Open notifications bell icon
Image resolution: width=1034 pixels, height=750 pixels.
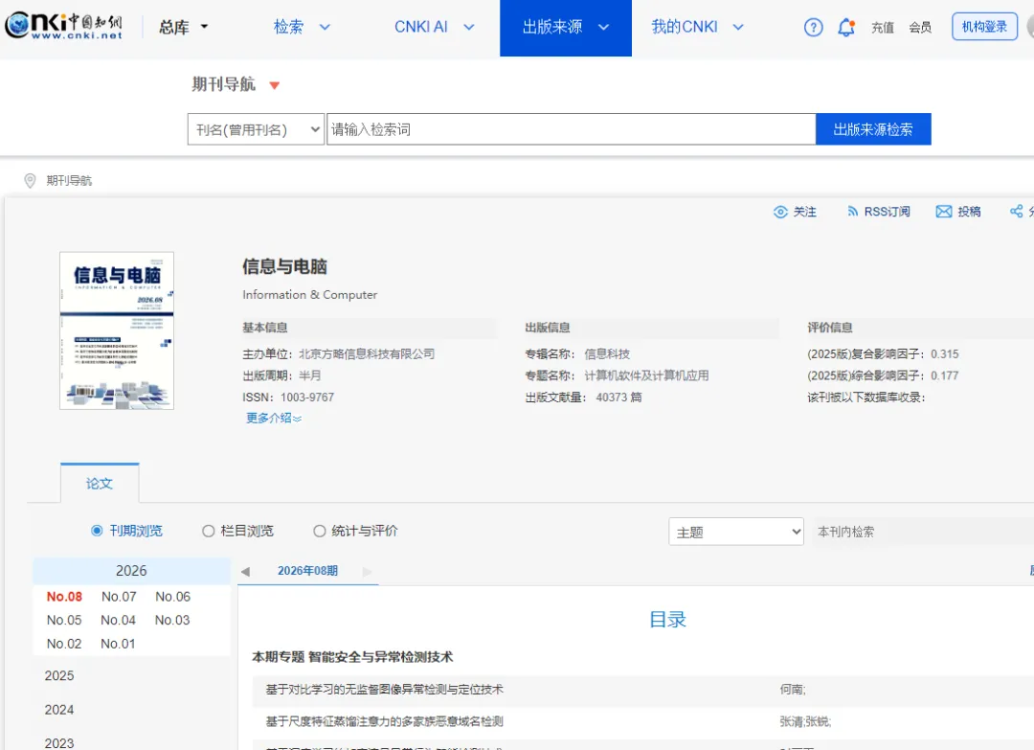tap(846, 27)
